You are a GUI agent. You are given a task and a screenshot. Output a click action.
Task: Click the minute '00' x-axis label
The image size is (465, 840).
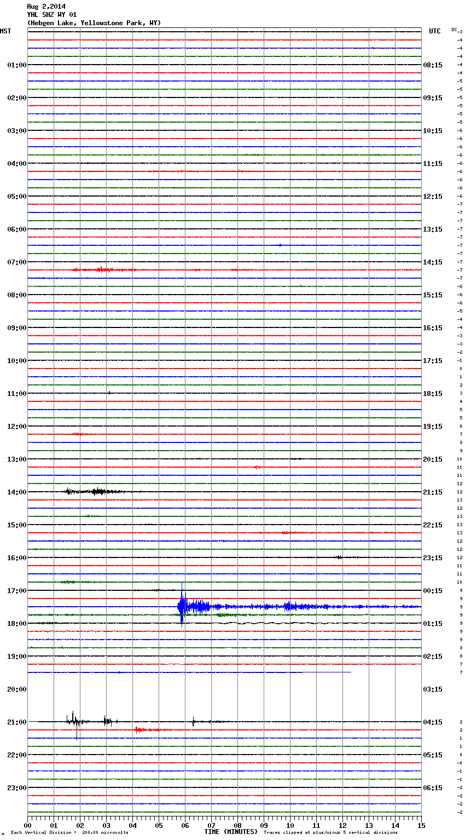point(27,825)
